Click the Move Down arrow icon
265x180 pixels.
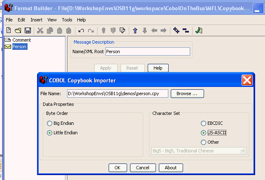[x=145, y=30]
